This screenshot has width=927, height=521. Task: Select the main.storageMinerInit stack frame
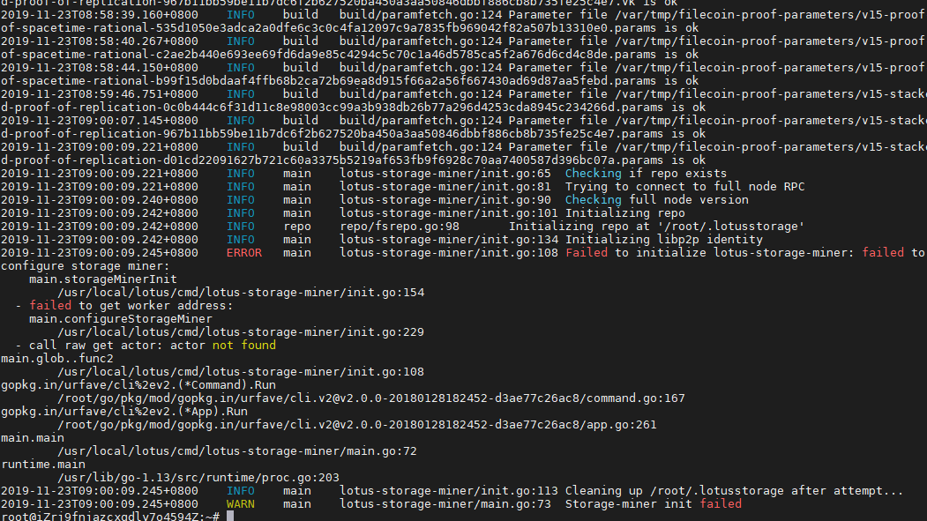click(x=97, y=279)
